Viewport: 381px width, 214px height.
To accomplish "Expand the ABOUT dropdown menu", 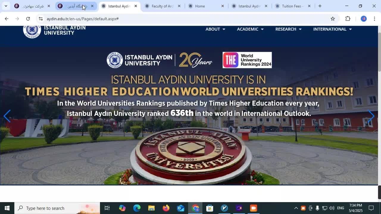I will coord(215,29).
